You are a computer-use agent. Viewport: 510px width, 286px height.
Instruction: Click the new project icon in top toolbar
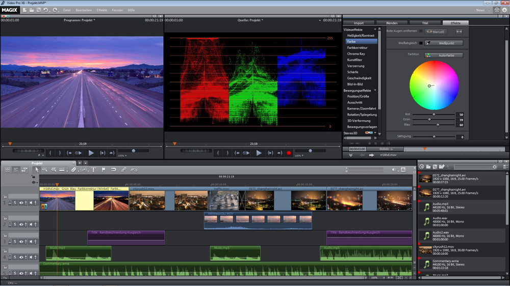coord(24,10)
